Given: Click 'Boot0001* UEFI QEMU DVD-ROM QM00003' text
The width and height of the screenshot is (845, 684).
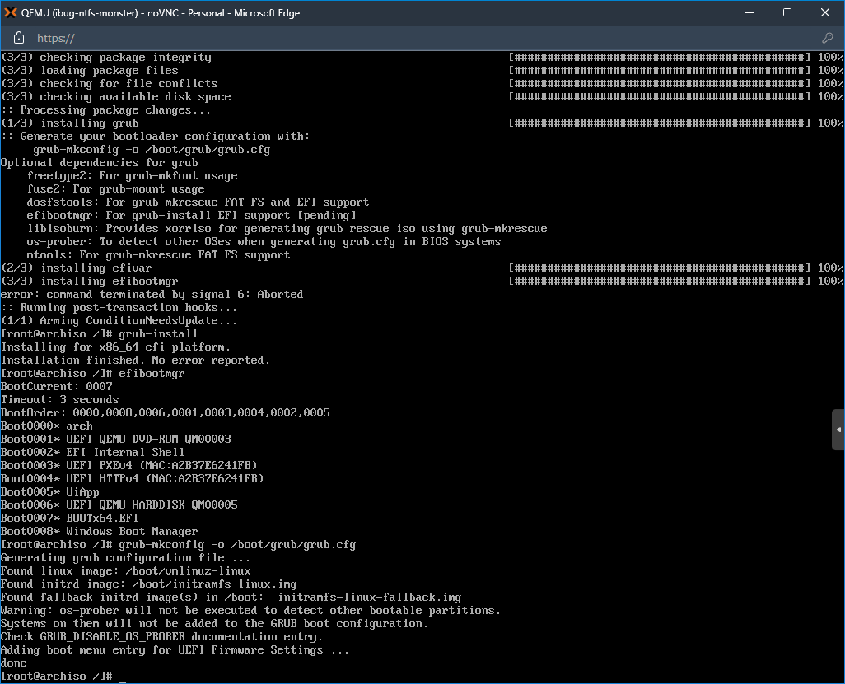Looking at the screenshot, I should (116, 439).
